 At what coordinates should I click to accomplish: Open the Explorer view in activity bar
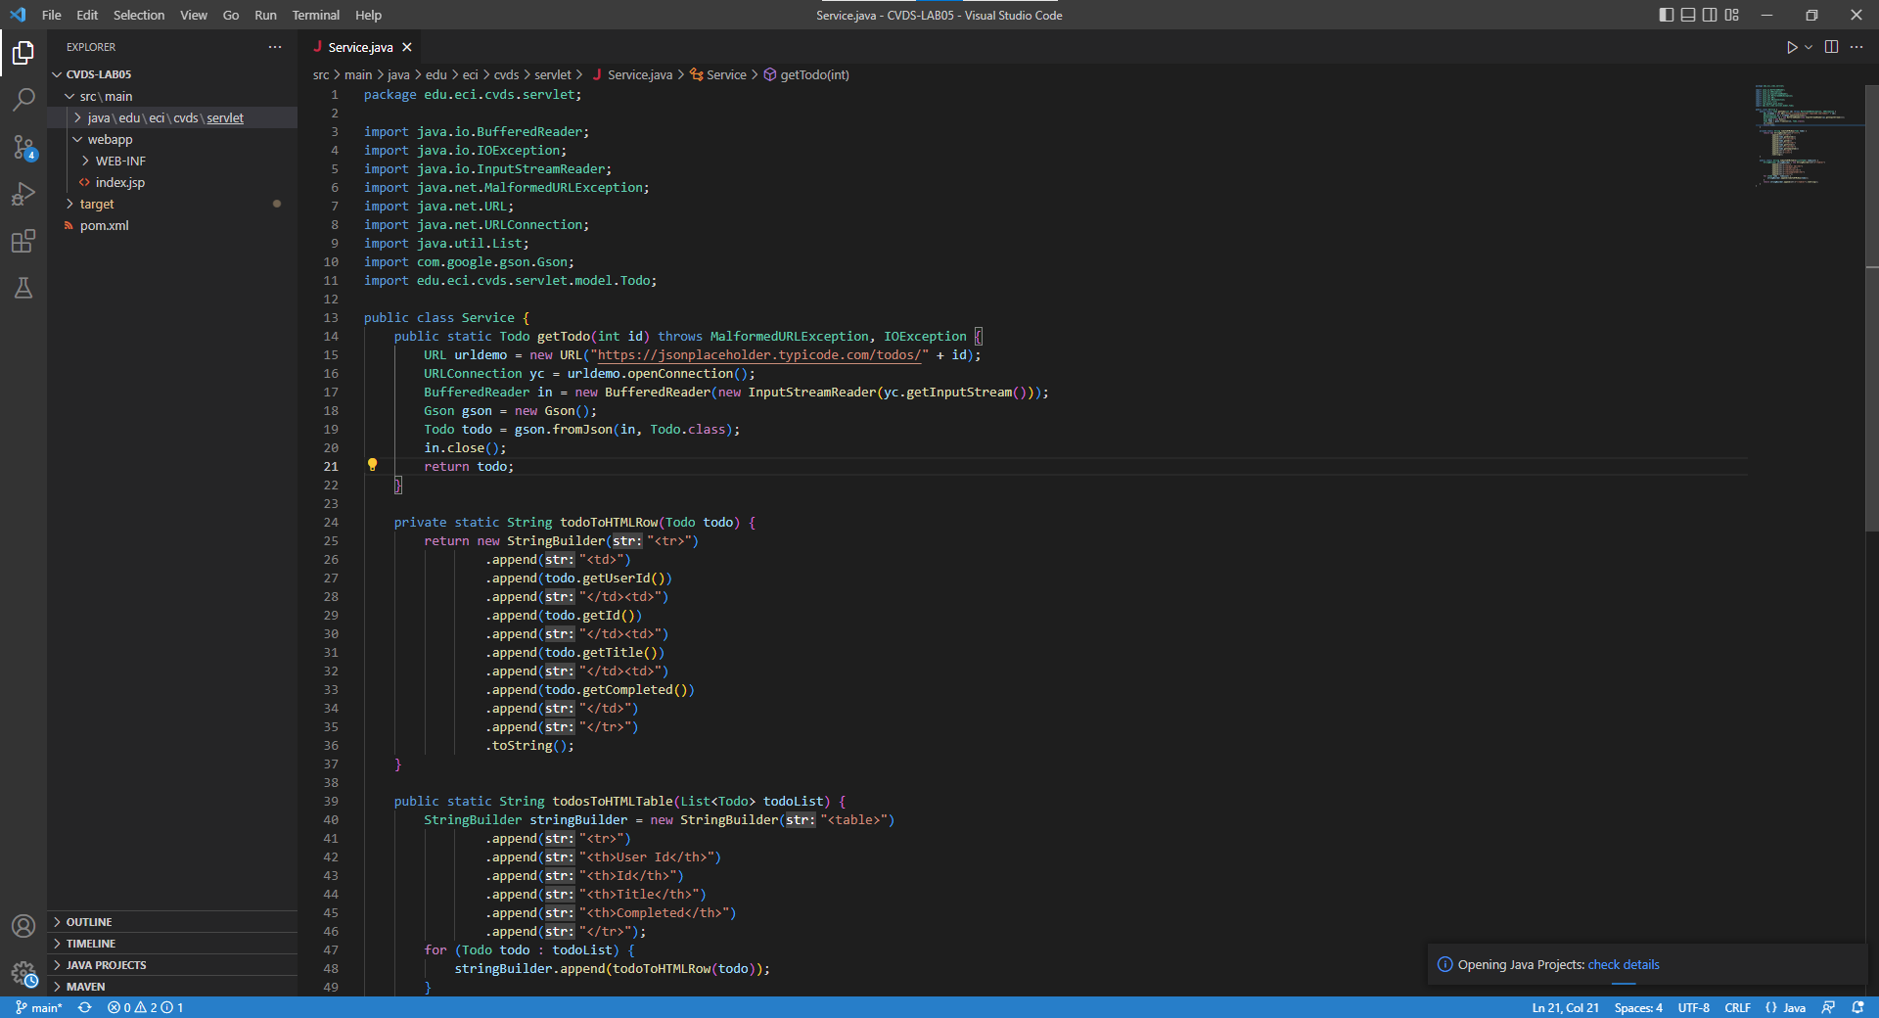pyautogui.click(x=23, y=52)
